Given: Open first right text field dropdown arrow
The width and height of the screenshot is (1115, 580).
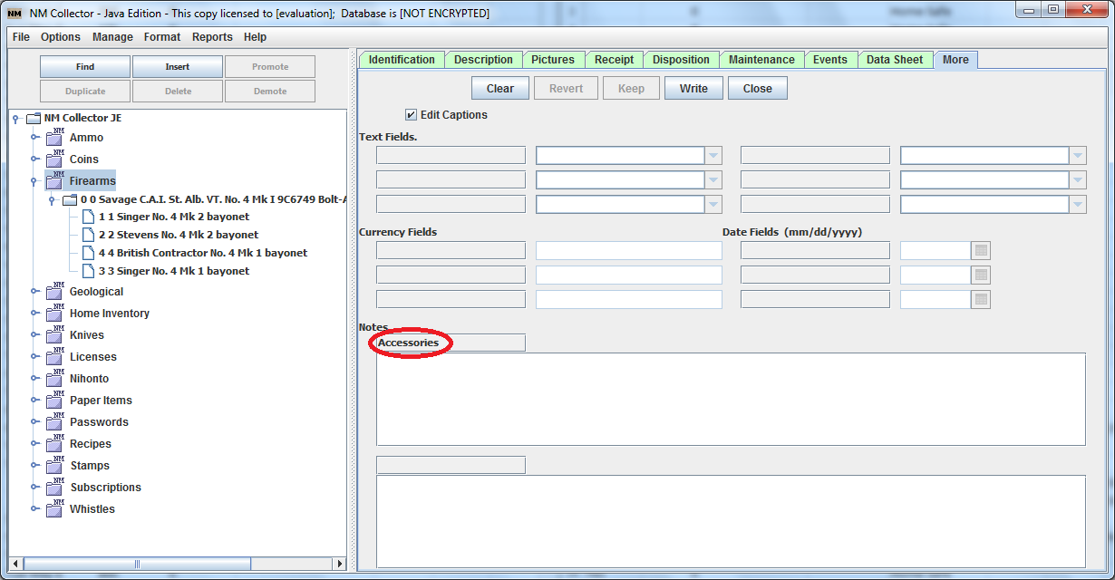Looking at the screenshot, I should pos(1078,156).
